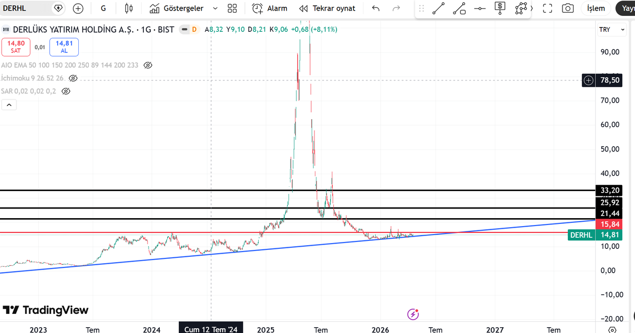Select the İchimoku 9 26 52 26 legend text
Viewport: 635px width, 333px height.
[x=32, y=78]
